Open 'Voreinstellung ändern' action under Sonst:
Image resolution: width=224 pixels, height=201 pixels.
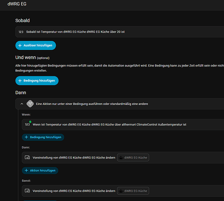click(x=123, y=191)
